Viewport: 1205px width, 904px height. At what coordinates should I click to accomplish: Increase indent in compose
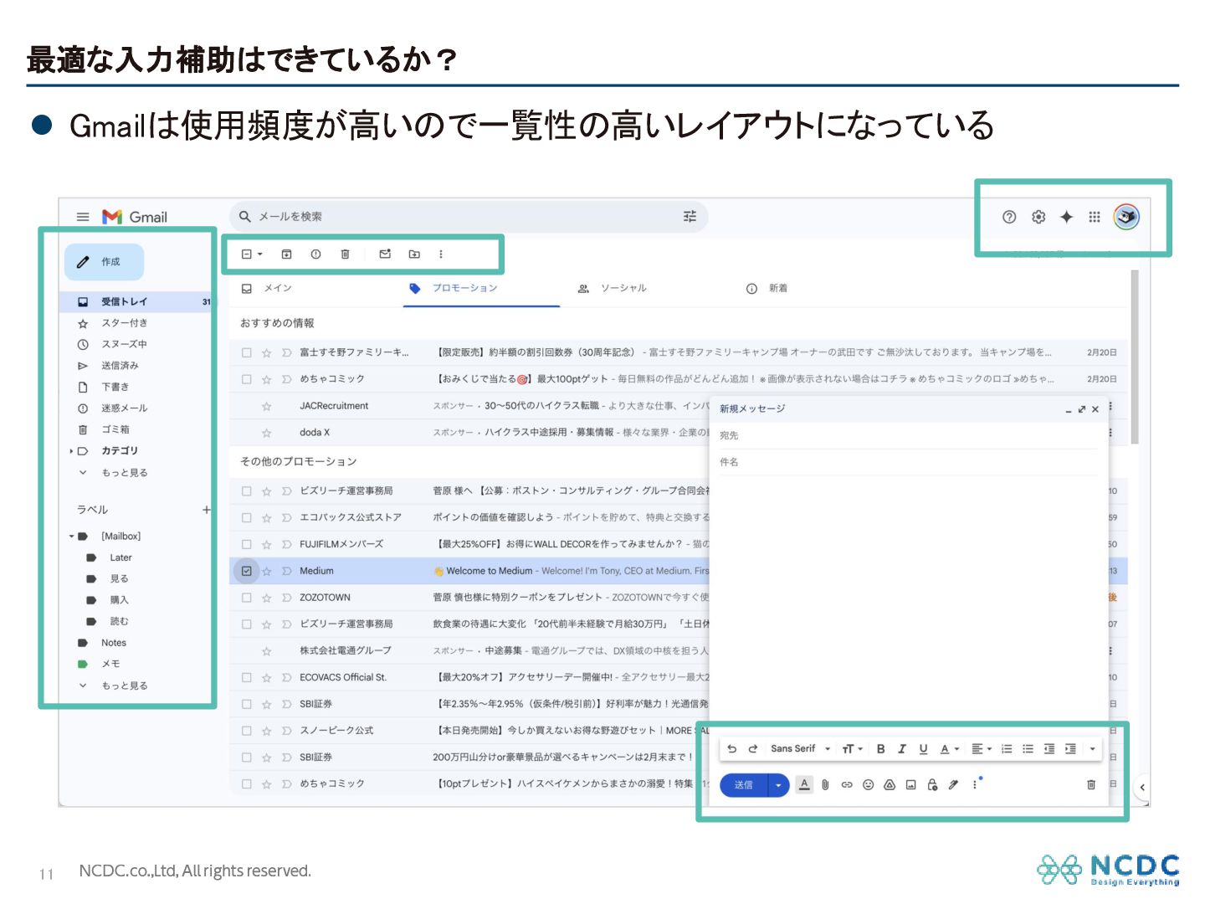click(1070, 749)
